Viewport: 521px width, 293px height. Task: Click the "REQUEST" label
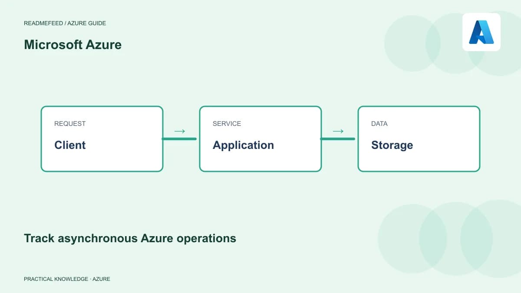[70, 124]
